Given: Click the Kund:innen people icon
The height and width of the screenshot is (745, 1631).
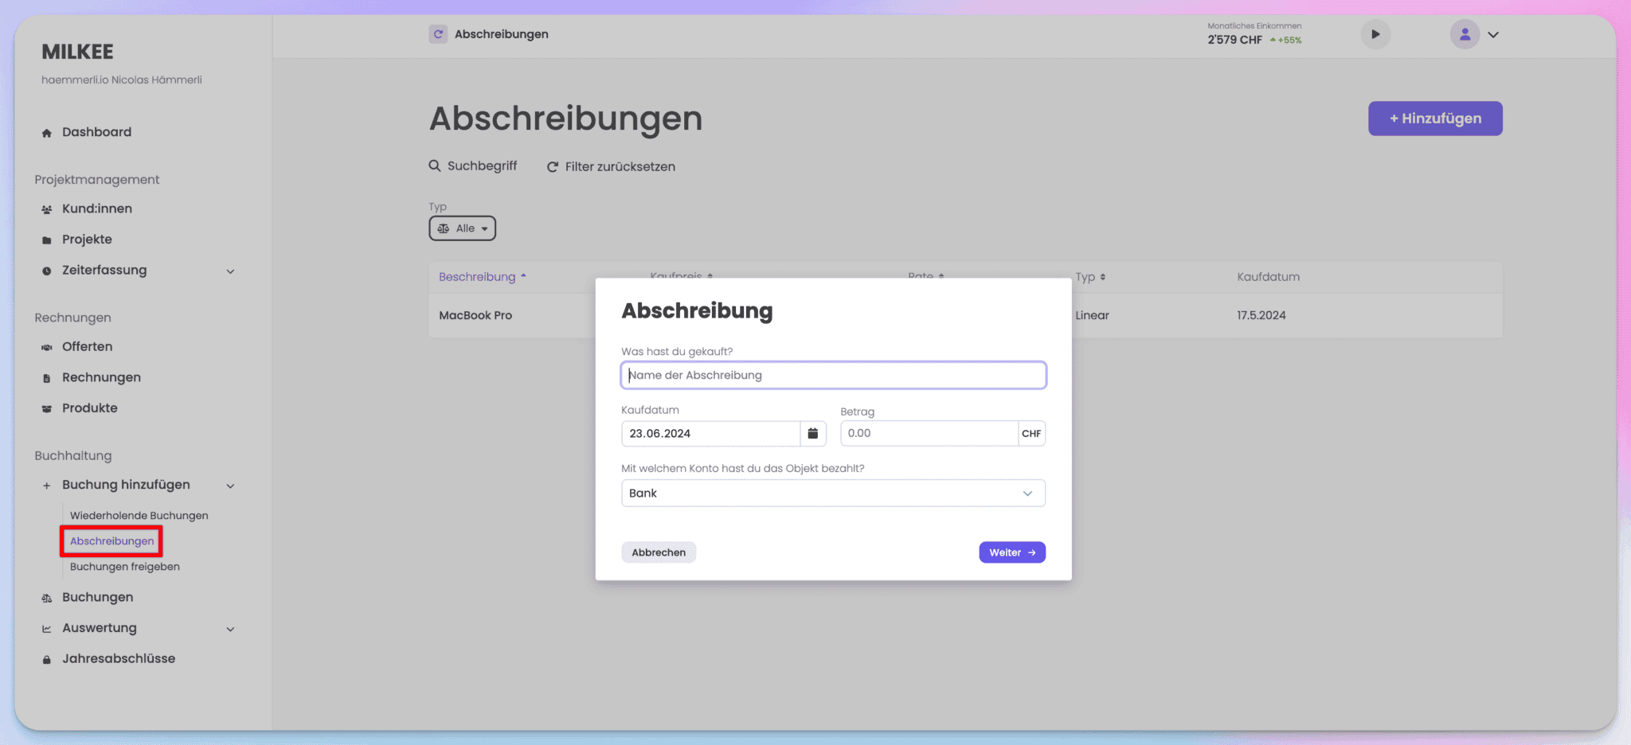Looking at the screenshot, I should (x=47, y=208).
